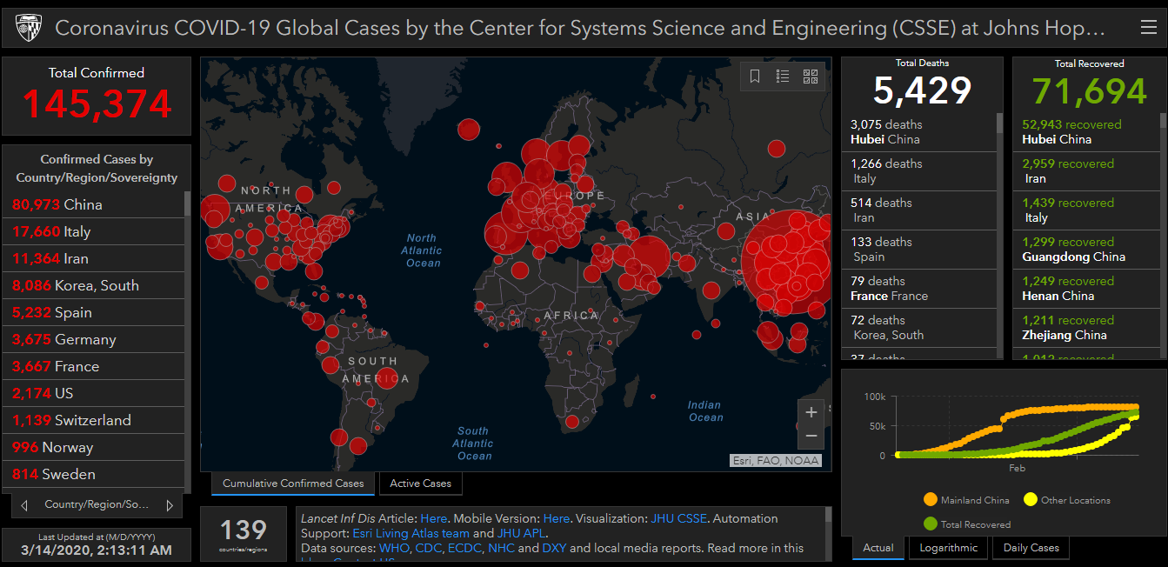Viewport: 1168px width, 567px height.
Task: Click the 2,959 recovered Iran entry
Action: (1086, 171)
